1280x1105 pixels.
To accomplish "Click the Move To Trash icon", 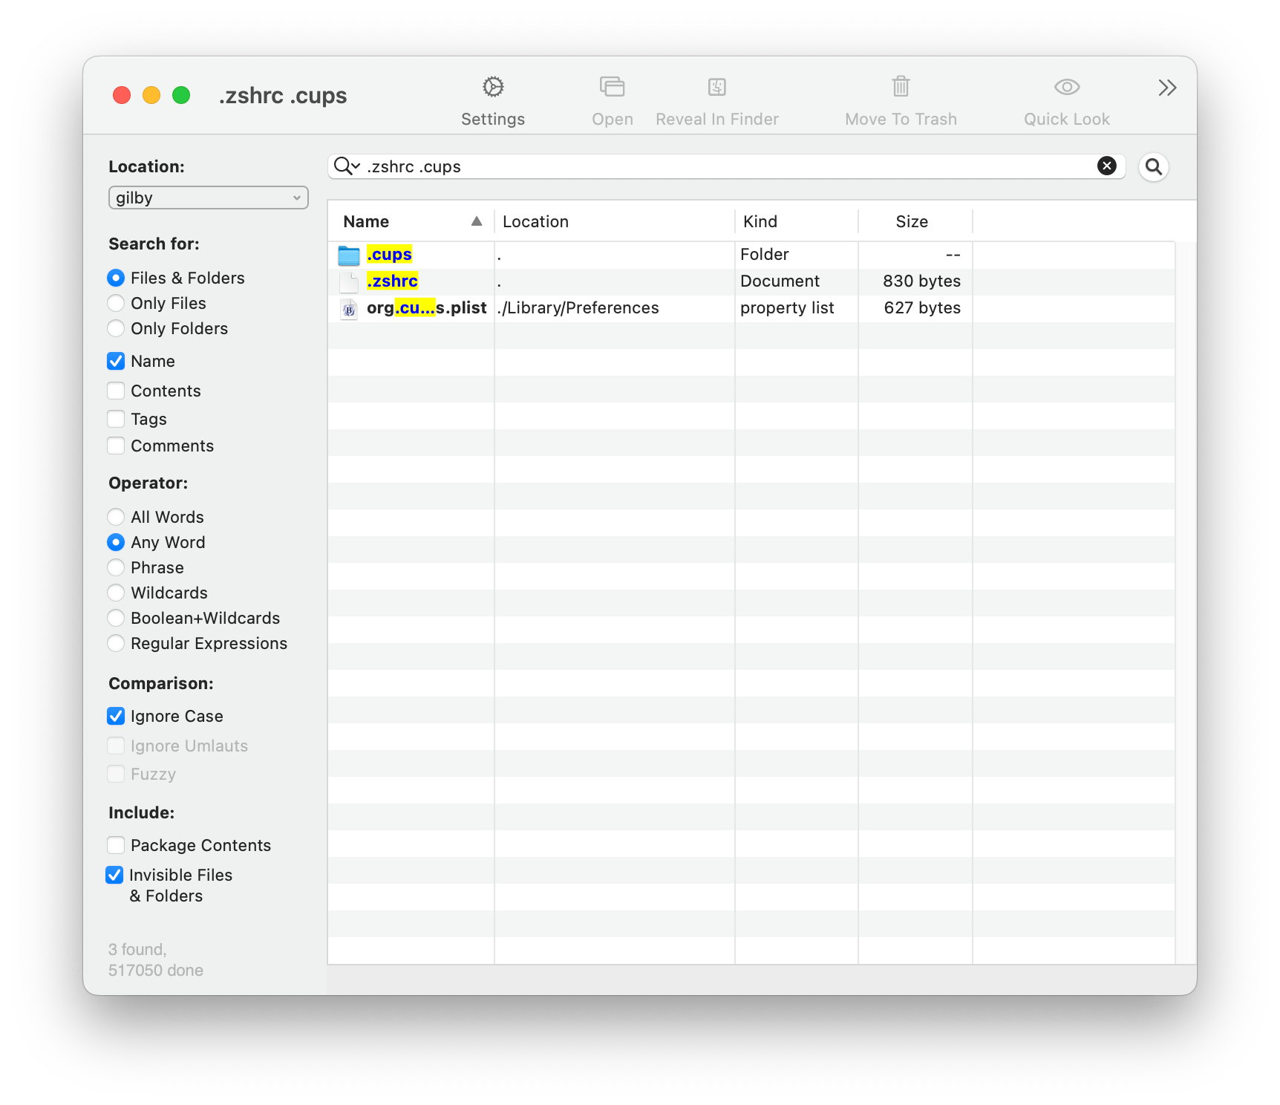I will [x=901, y=88].
